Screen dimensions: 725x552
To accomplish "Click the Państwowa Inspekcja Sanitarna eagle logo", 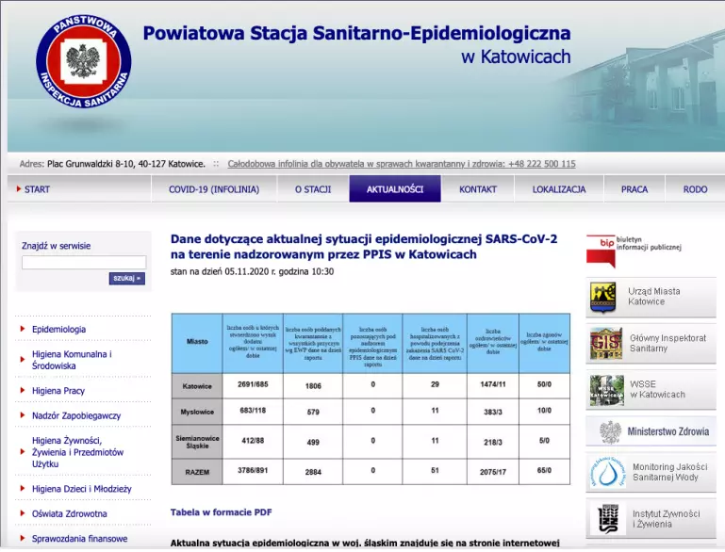I will coord(84,61).
